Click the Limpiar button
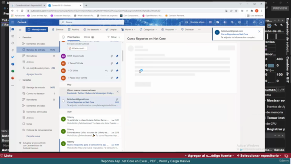The image size is (291, 164). pyautogui.click(x=111, y=30)
